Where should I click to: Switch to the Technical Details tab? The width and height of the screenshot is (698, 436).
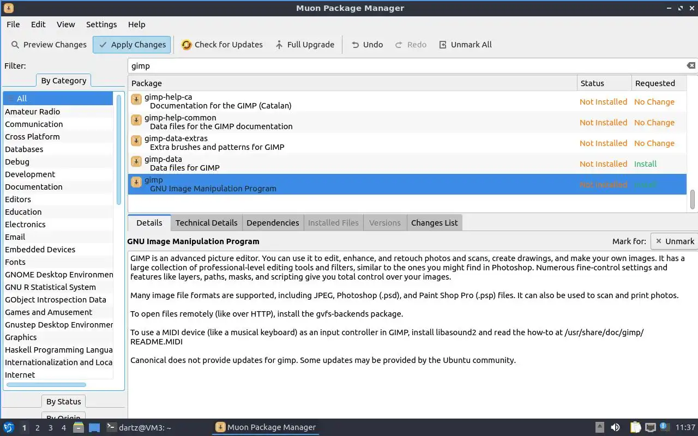(x=207, y=223)
